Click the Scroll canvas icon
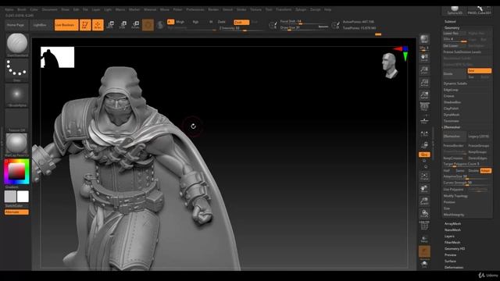This screenshot has width=500, height=281. tap(424, 58)
